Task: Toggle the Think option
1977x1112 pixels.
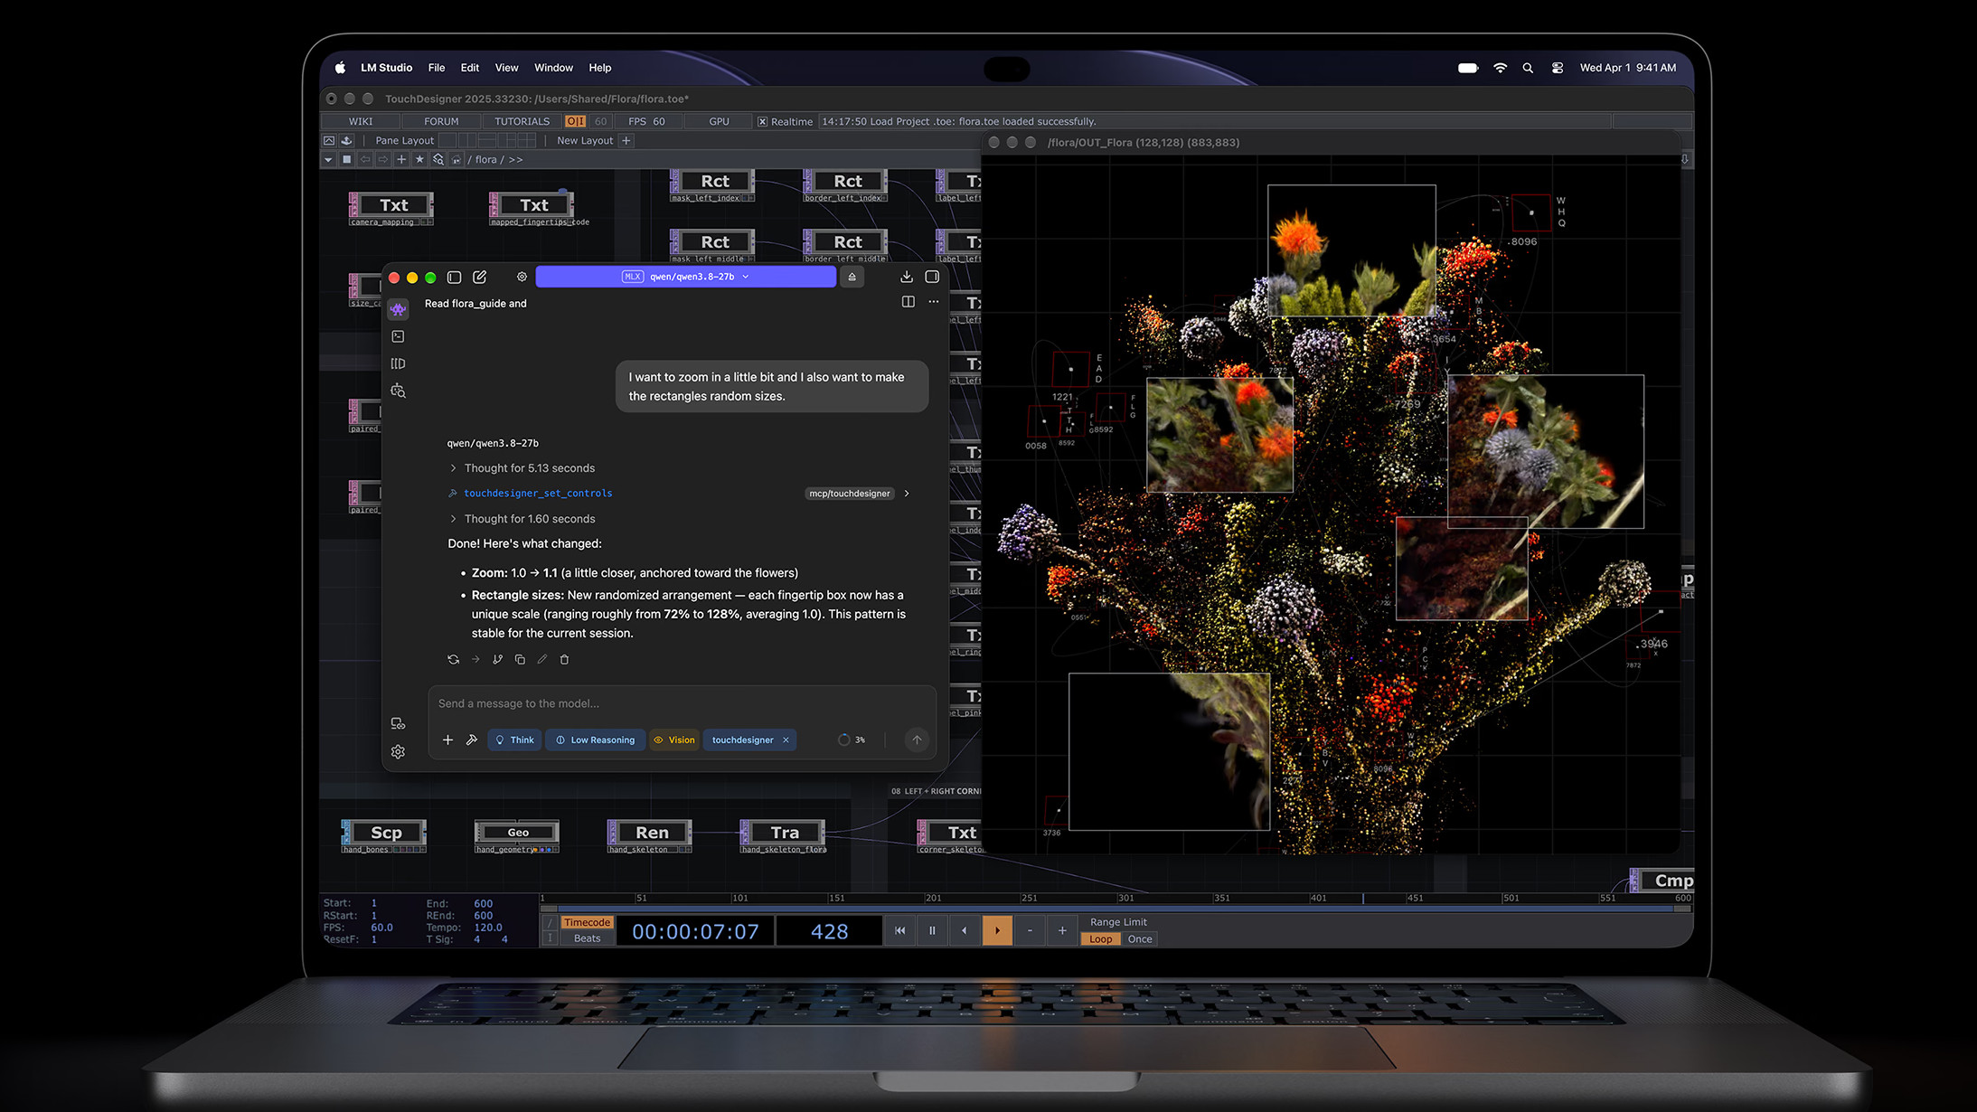Action: pyautogui.click(x=514, y=740)
